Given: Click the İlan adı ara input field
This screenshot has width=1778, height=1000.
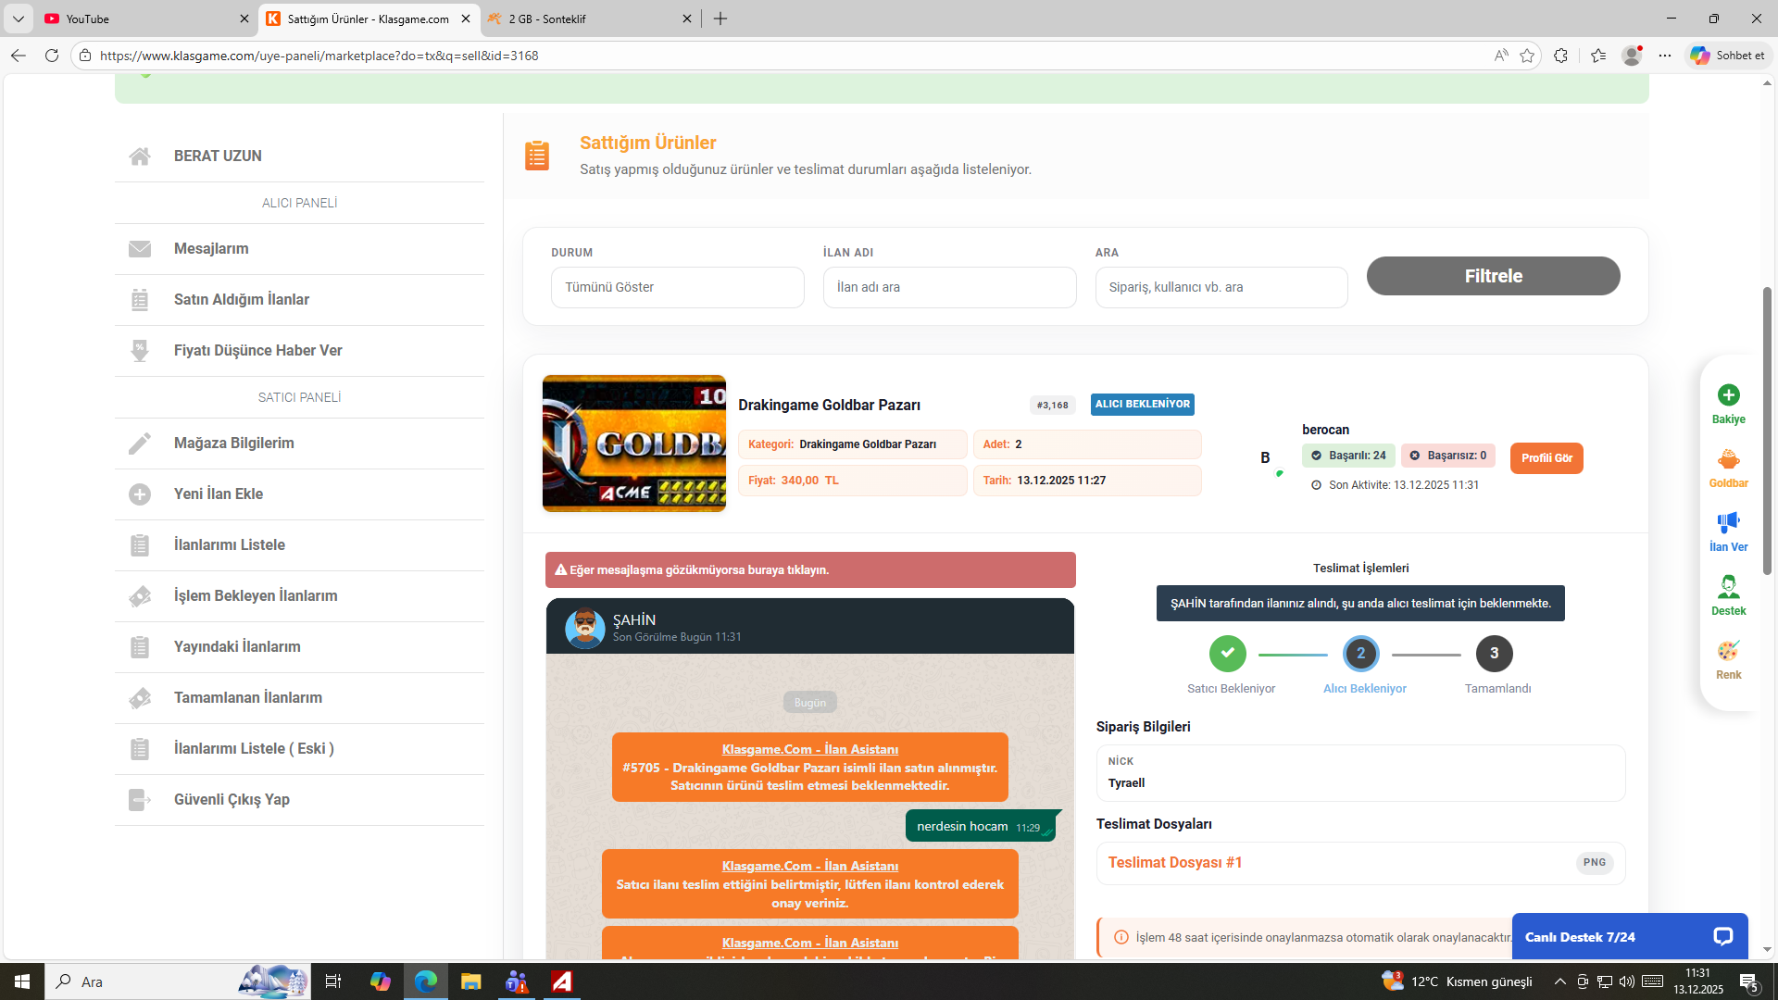Looking at the screenshot, I should (x=949, y=288).
